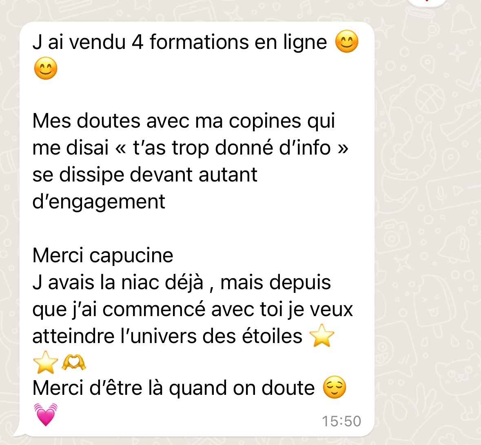Image resolution: width=481 pixels, height=445 pixels.
Task: Click the text "que j'ai commencé avec toi"
Action: [157, 310]
